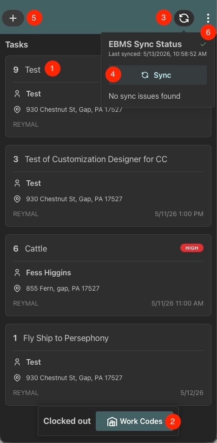The height and width of the screenshot is (443, 217).
Task: Click the HIGH priority badge
Action: click(191, 248)
